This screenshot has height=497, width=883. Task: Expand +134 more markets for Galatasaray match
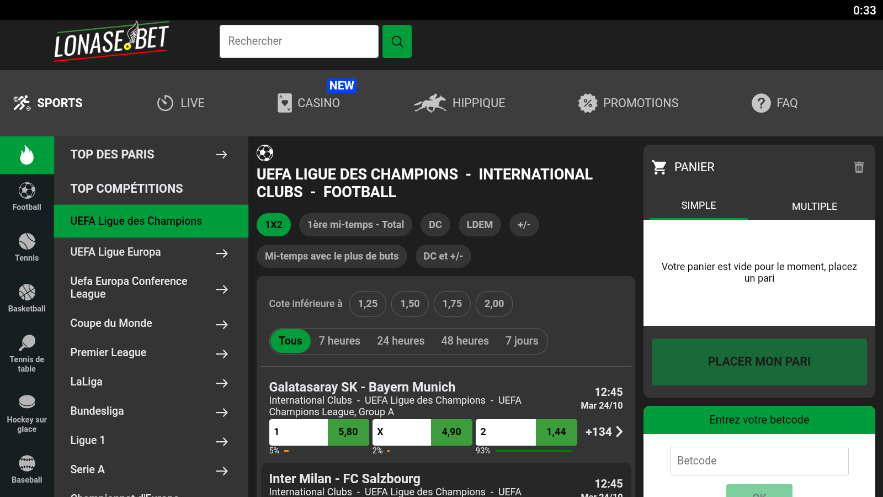coord(604,432)
